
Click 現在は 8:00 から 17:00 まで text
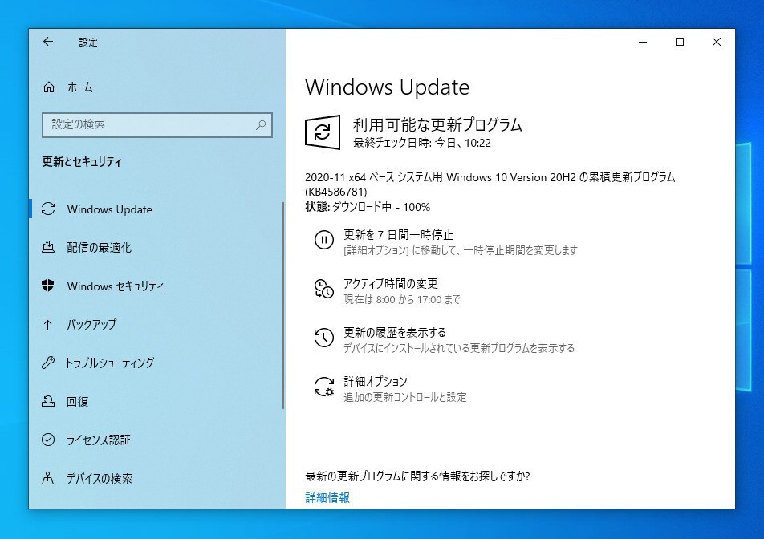coord(402,299)
